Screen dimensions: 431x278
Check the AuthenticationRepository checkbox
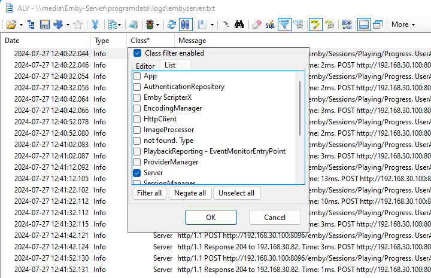coord(136,87)
